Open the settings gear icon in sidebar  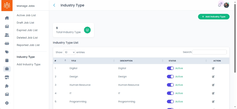click(7, 103)
